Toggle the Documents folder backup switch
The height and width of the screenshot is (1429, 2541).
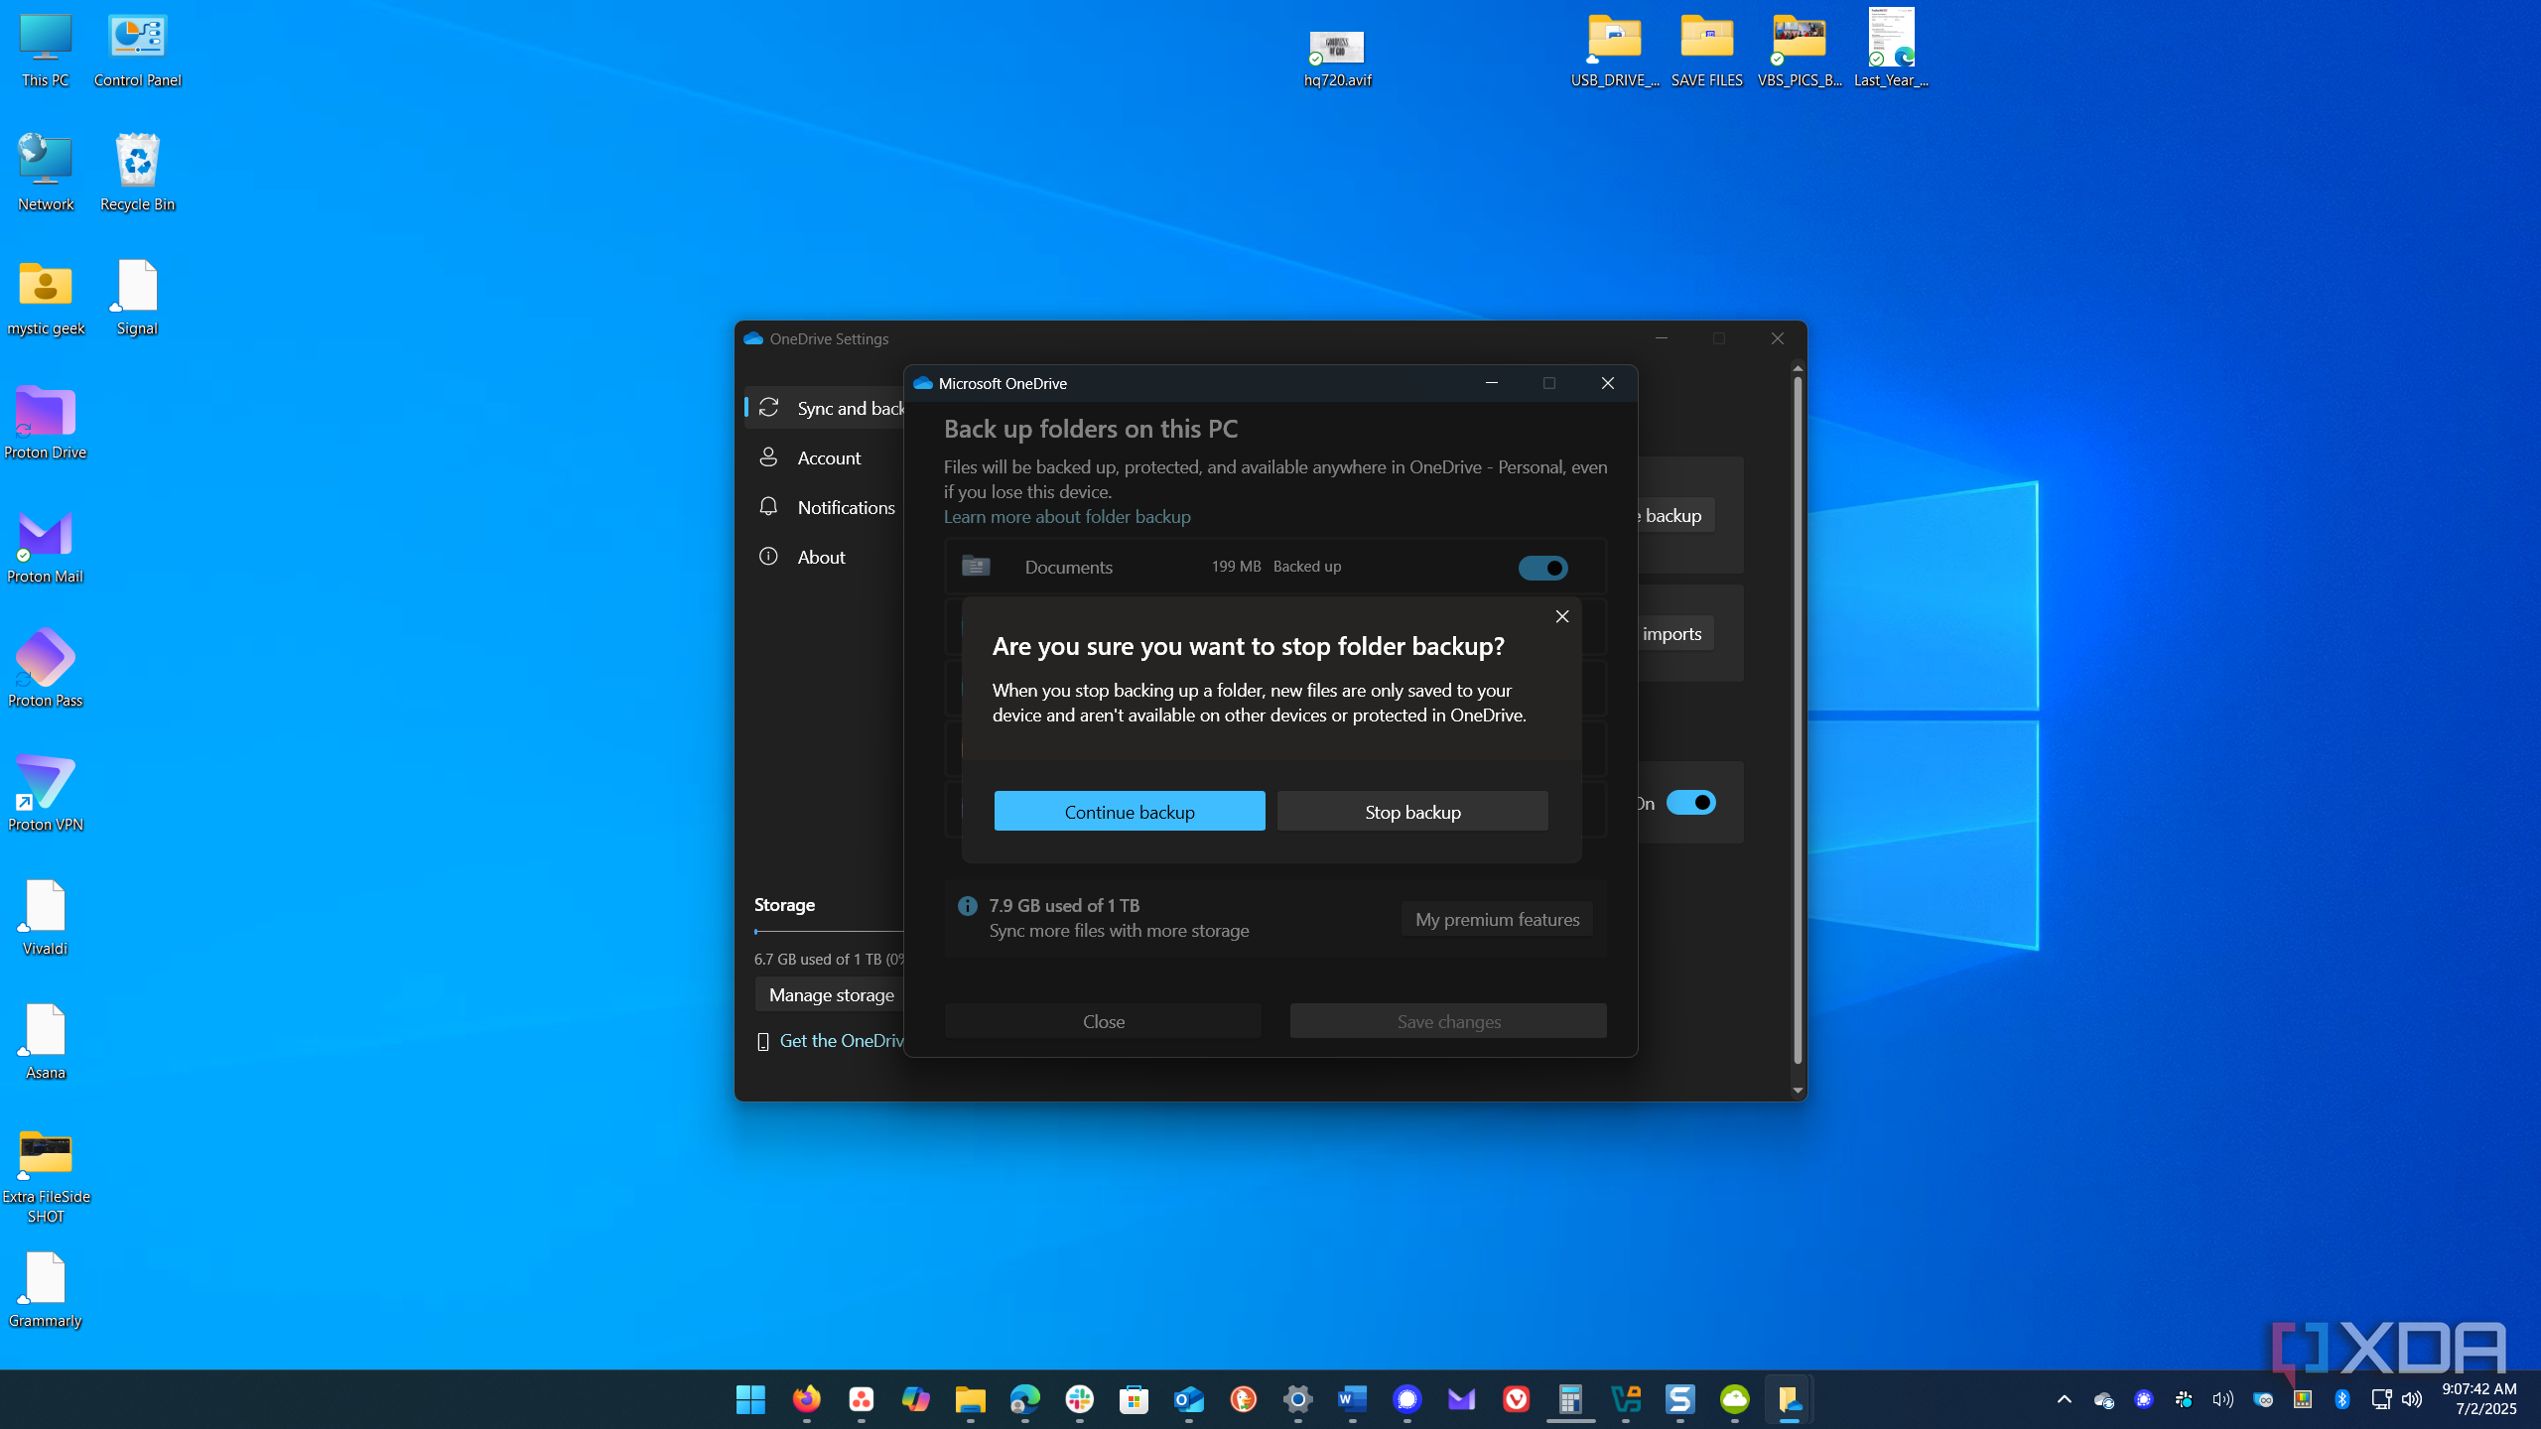point(1542,568)
